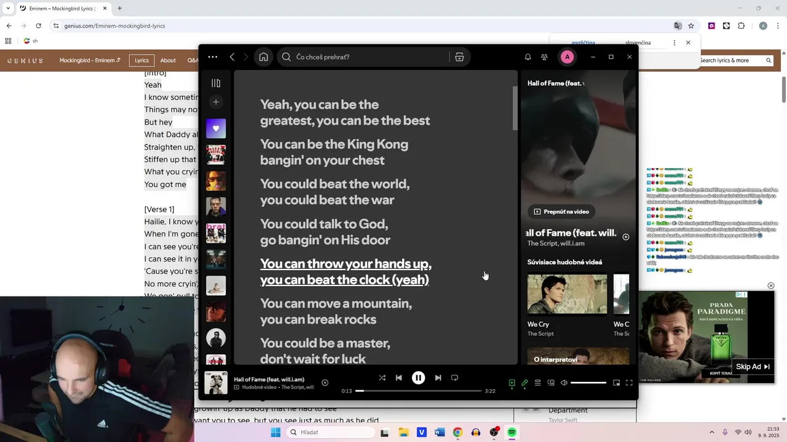Click 'Hall of Fame (feat. will.i.am)' title in player bar
Image resolution: width=787 pixels, height=442 pixels.
tap(269, 379)
